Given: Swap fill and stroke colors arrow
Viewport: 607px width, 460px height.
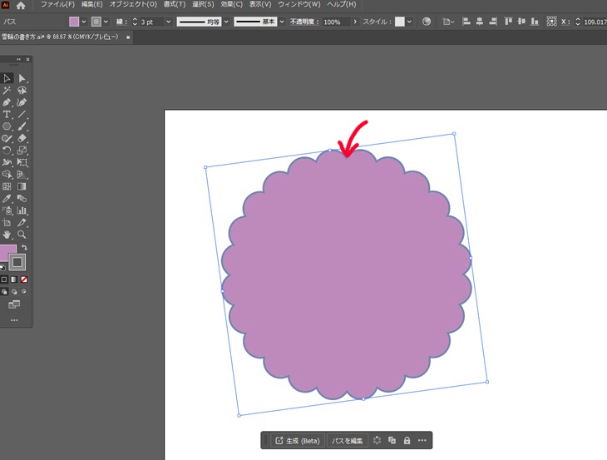Looking at the screenshot, I should tap(24, 248).
